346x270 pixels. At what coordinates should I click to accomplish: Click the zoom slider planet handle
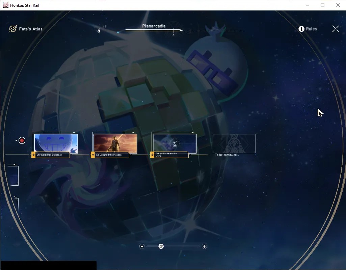pyautogui.click(x=161, y=246)
